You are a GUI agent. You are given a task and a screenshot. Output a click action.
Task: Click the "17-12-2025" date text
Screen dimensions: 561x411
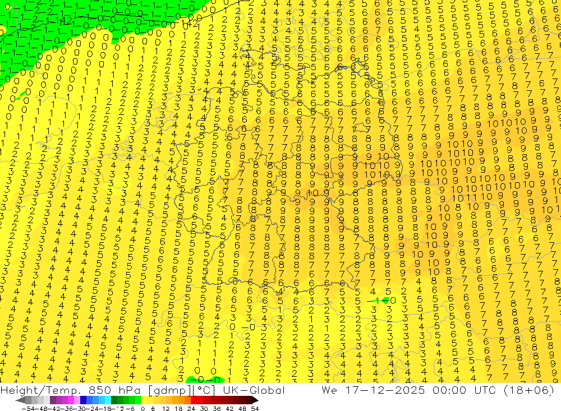(x=385, y=390)
